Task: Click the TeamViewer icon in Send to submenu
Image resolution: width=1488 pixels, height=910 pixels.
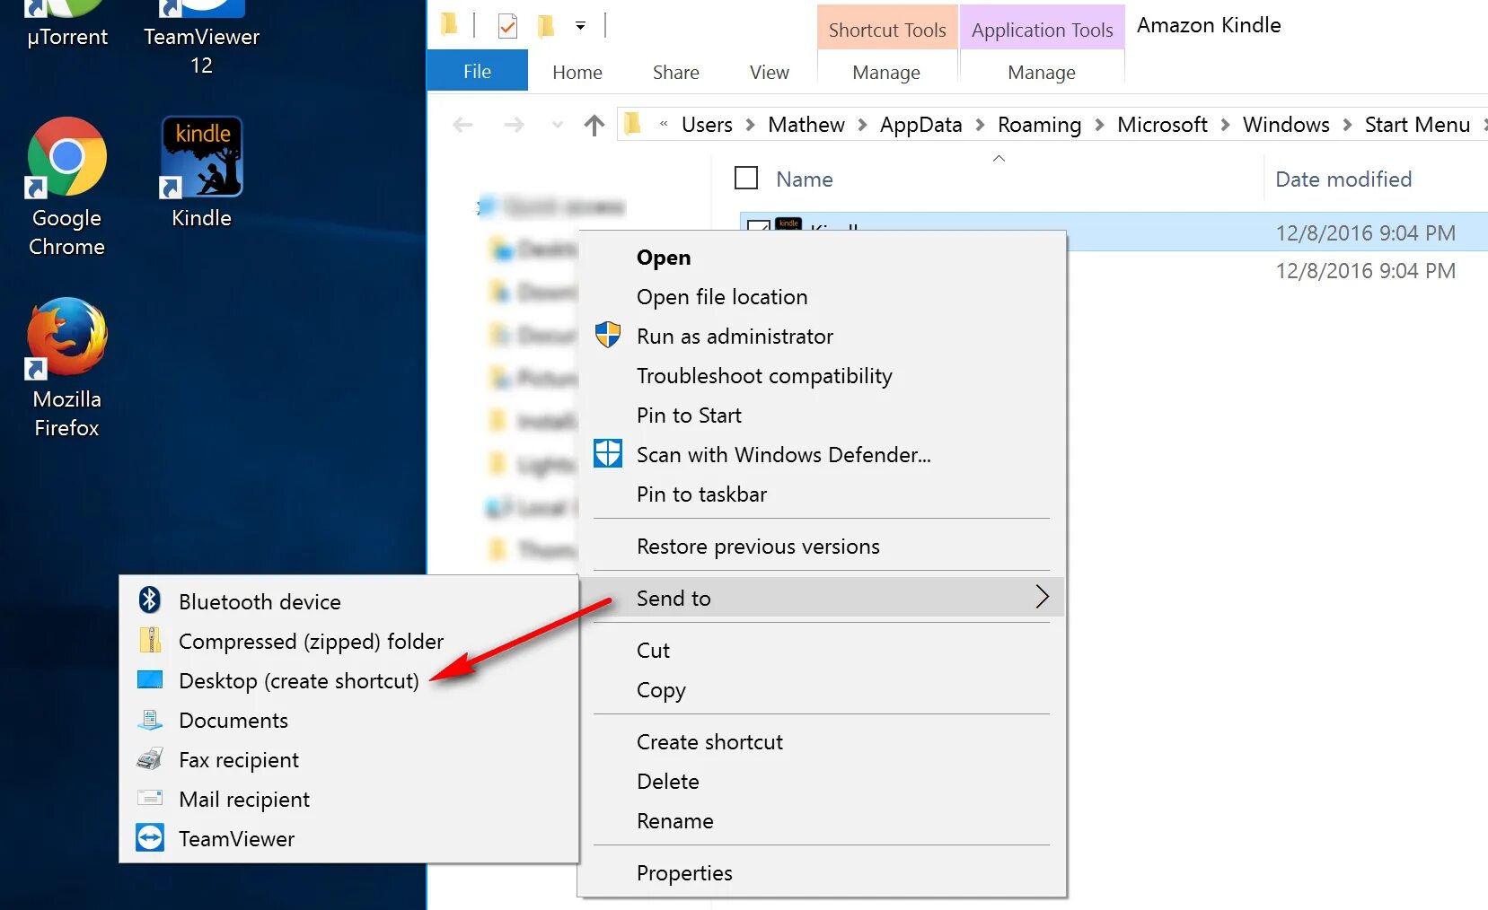Action: 150,837
